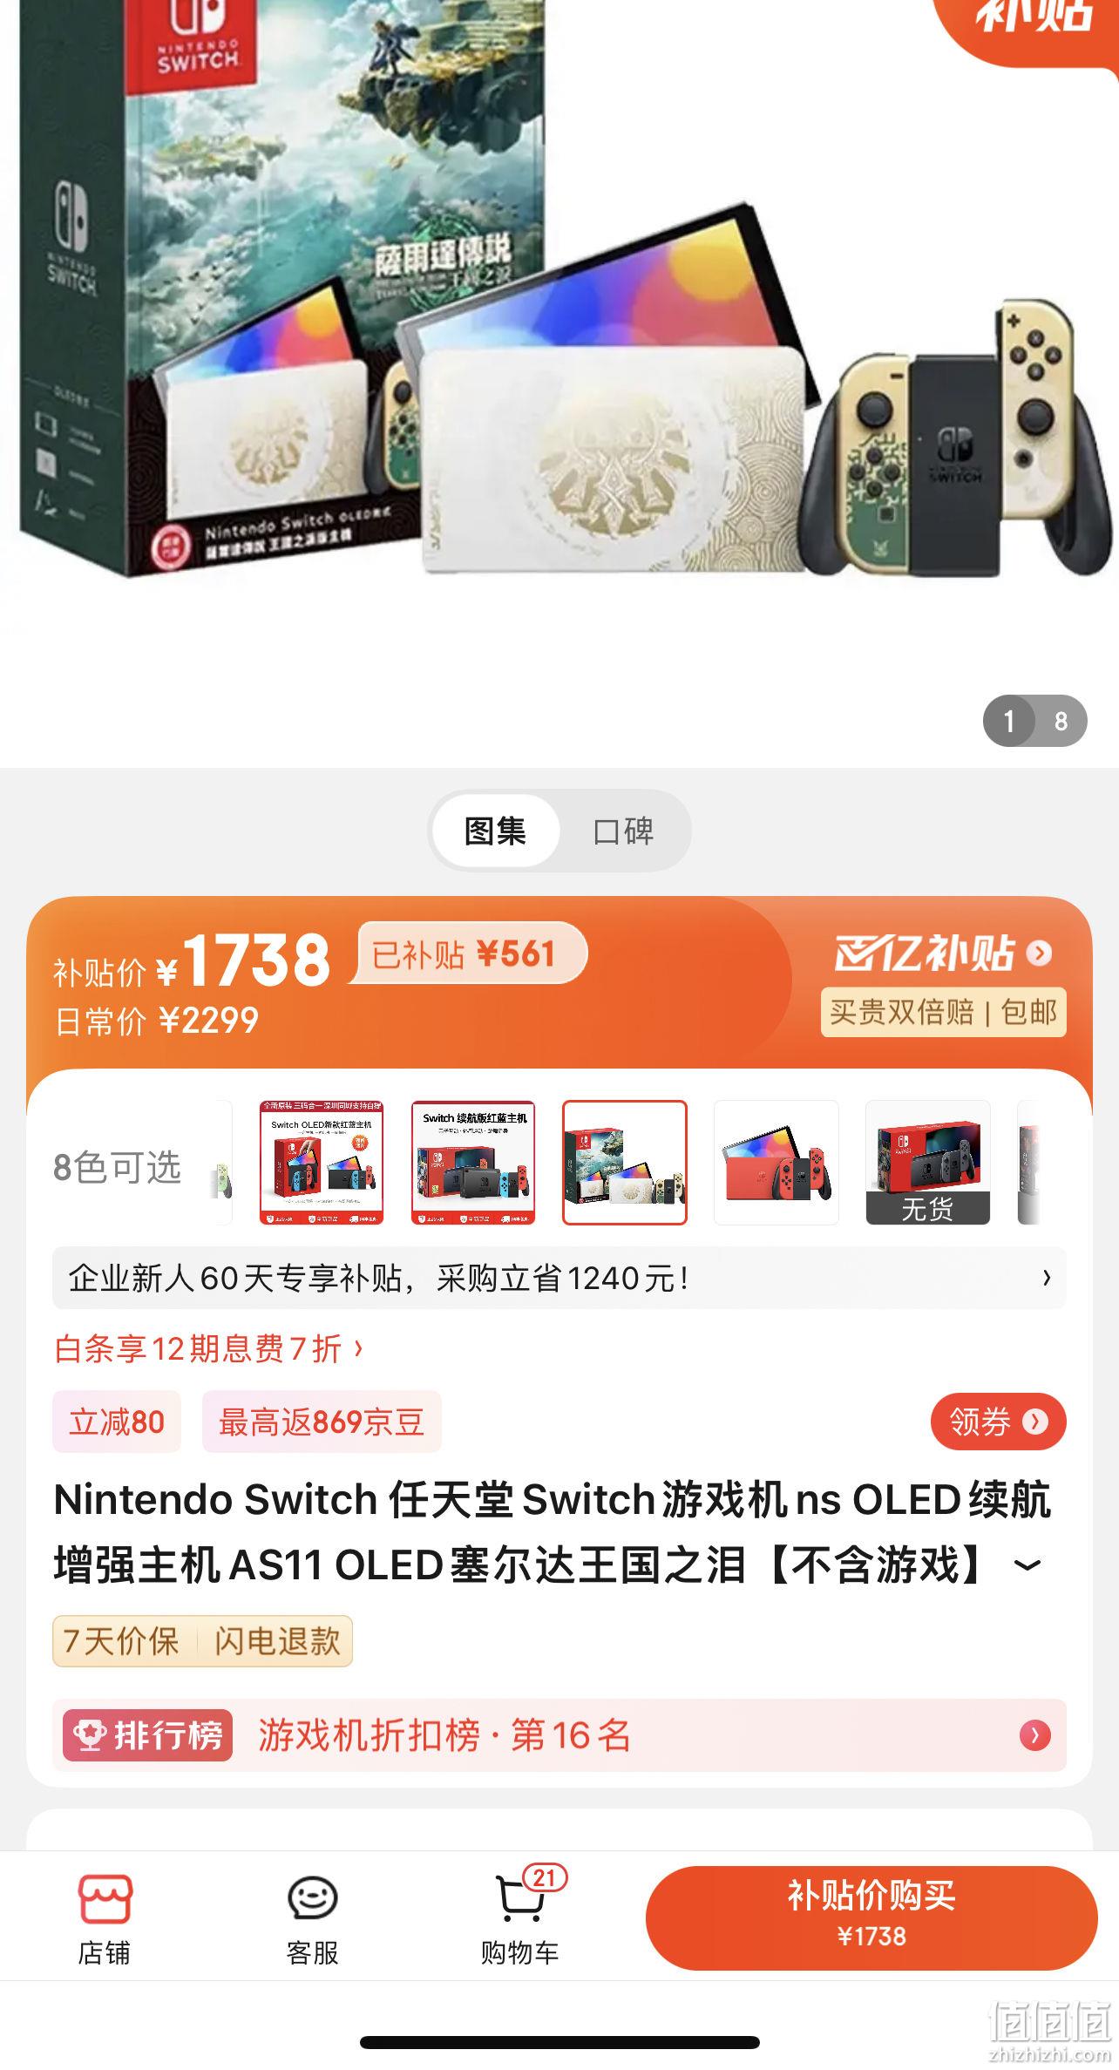Choose the Switch 续航版红蓝主机 variant
This screenshot has width=1119, height=2070.
pos(473,1163)
